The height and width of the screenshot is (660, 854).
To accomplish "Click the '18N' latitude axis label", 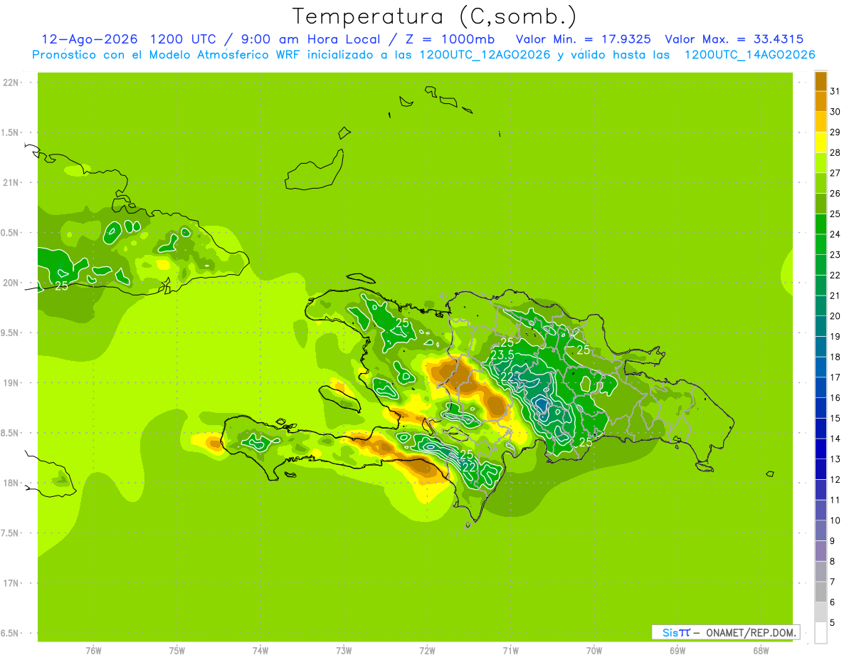I will [x=11, y=483].
